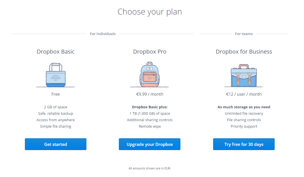Click the €12 per user price

(244, 94)
